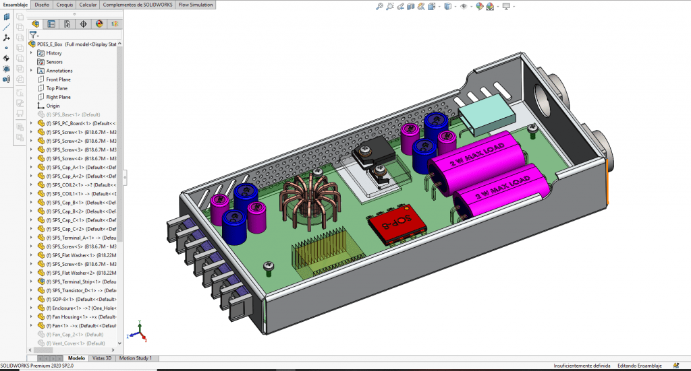Viewport: 691px width, 371px height.
Task: Open the Flow Simulation tab
Action: pyautogui.click(x=196, y=5)
